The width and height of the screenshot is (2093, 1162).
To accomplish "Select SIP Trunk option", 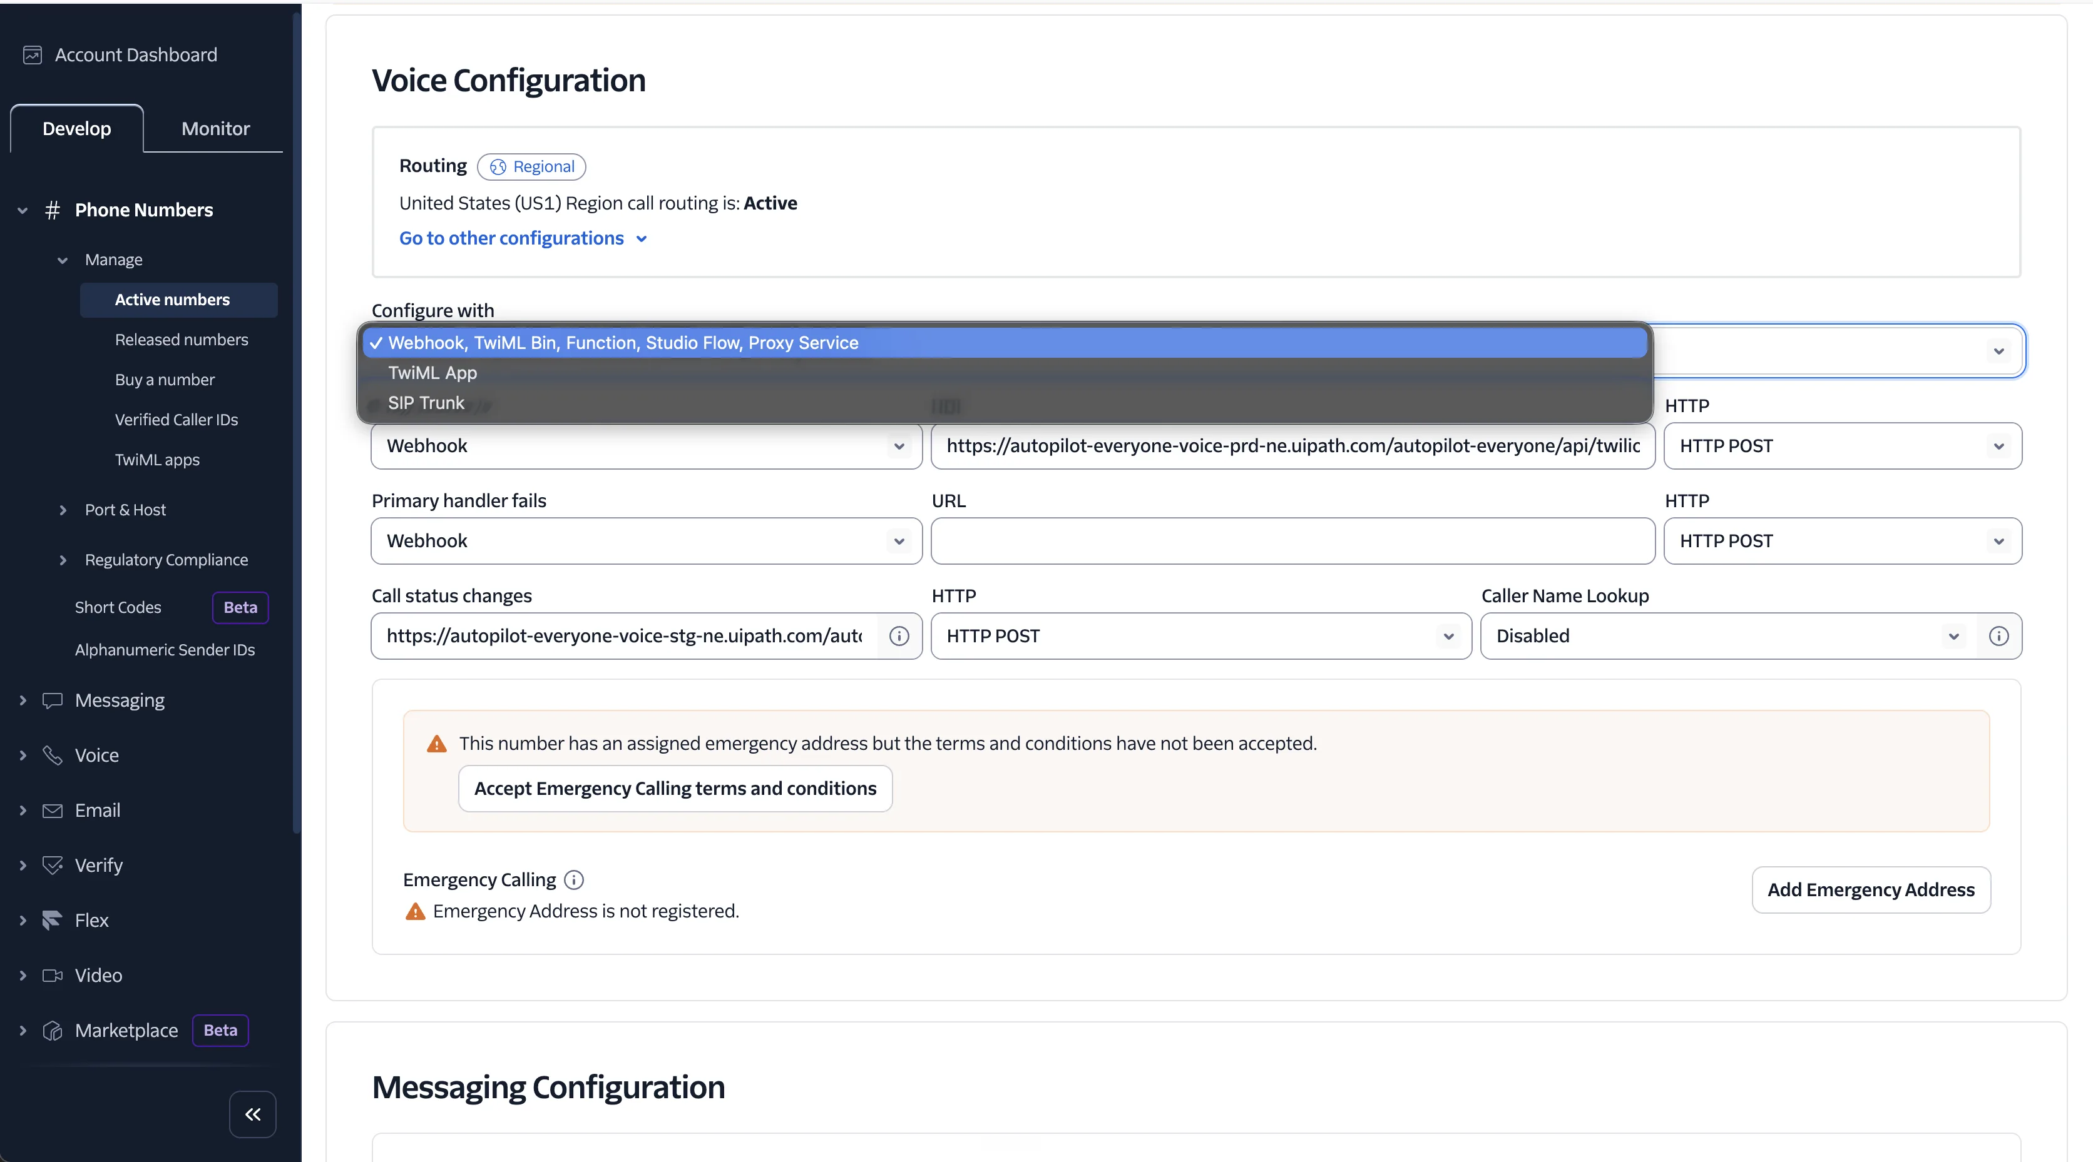I will pos(1005,403).
